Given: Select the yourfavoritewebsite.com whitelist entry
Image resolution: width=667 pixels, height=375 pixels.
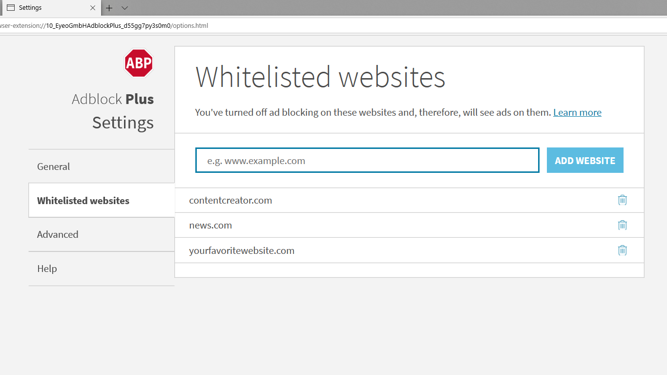Looking at the screenshot, I should pos(242,250).
